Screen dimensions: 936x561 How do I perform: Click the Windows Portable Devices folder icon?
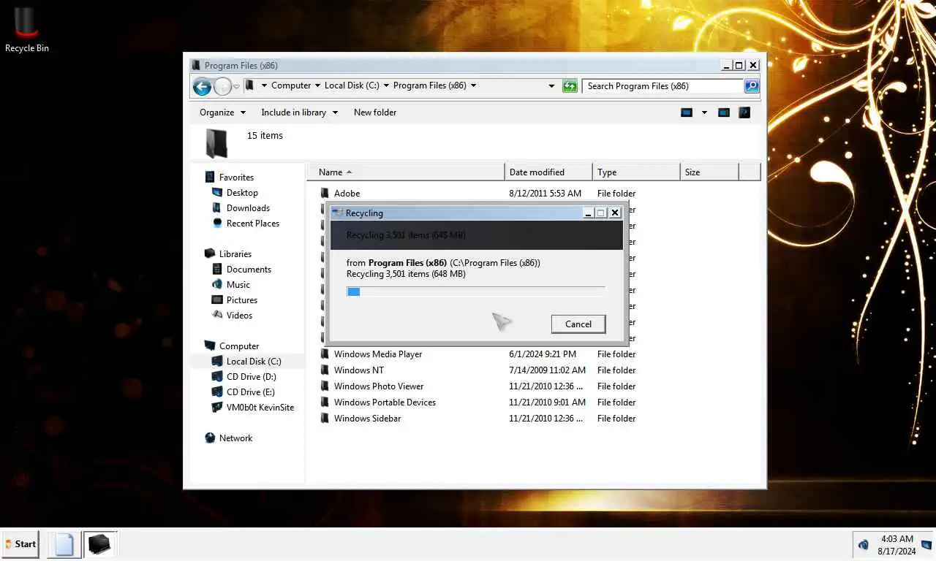pos(325,402)
